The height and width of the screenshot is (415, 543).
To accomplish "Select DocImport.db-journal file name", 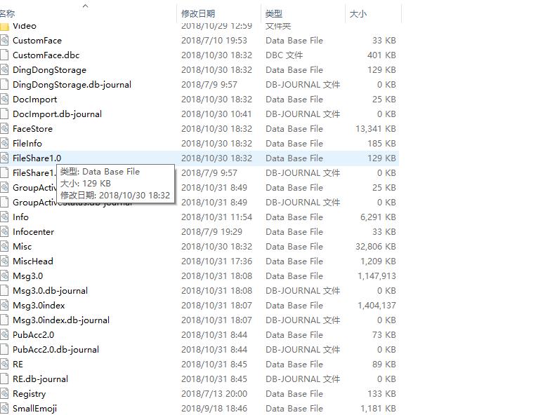I will [57, 114].
